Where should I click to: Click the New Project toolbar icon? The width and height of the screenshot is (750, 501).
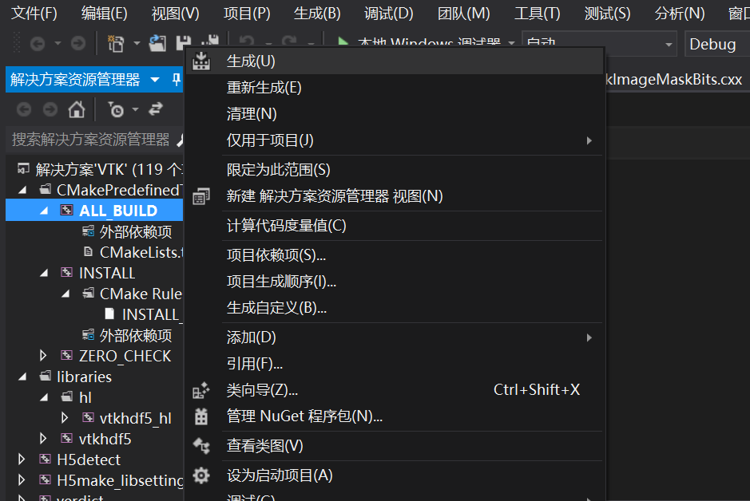pos(116,44)
